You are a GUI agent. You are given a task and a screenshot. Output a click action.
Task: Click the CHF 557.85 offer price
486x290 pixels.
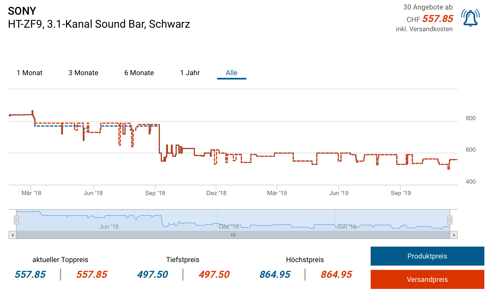(x=437, y=19)
